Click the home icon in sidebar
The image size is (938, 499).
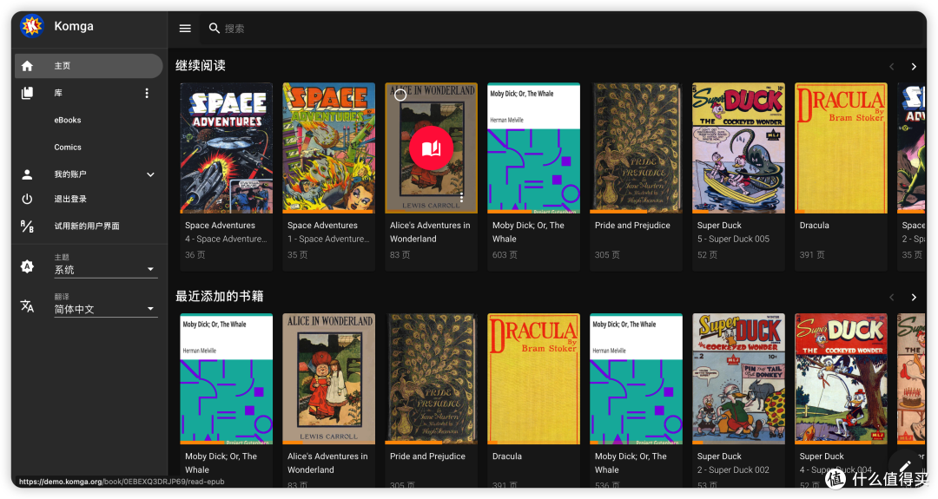[x=27, y=66]
